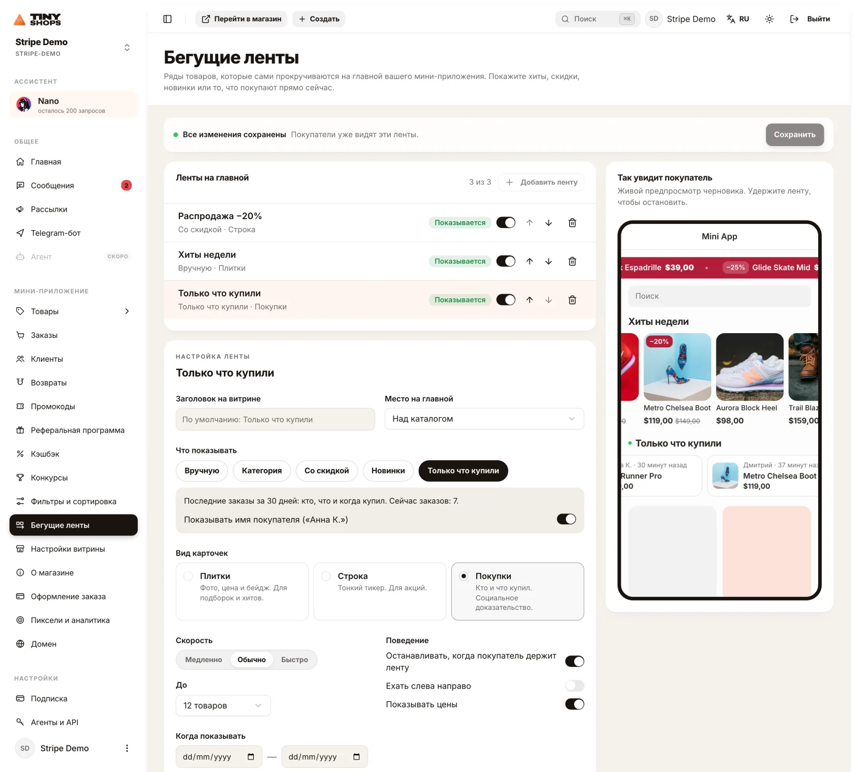
Task: Click «Перейти в магазин» button
Action: pyautogui.click(x=241, y=19)
